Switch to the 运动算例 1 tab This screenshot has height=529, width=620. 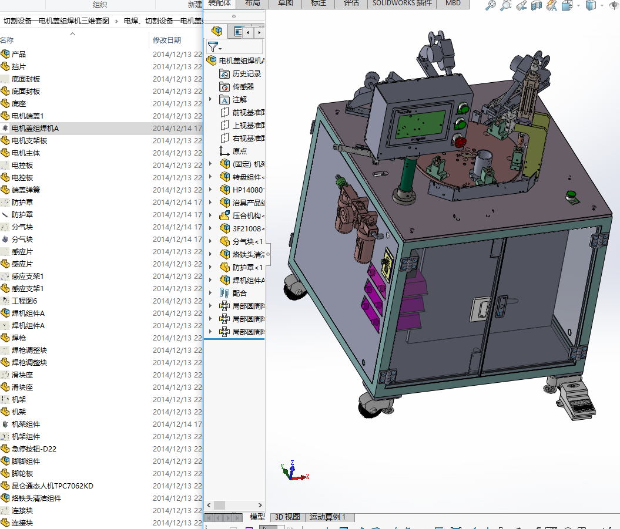point(327,517)
